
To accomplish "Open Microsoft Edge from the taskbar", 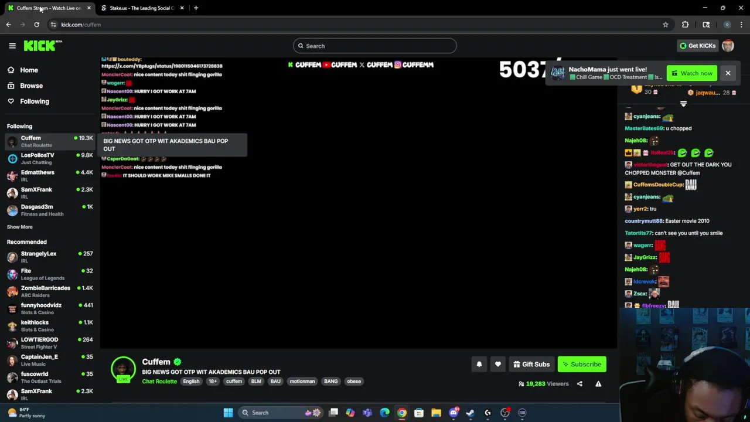I will (x=384, y=413).
